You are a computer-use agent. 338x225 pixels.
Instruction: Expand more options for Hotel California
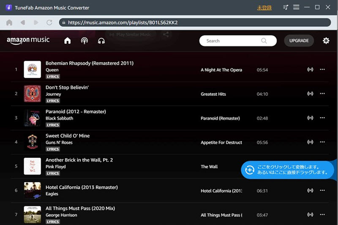click(x=322, y=190)
